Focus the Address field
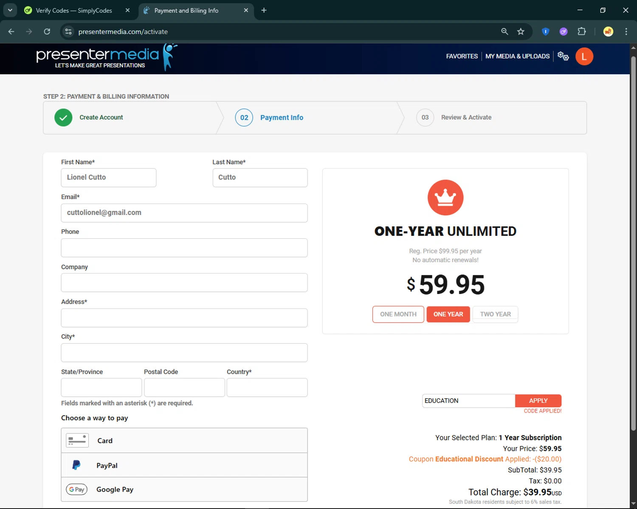Screen dimensions: 637x509 184,318
